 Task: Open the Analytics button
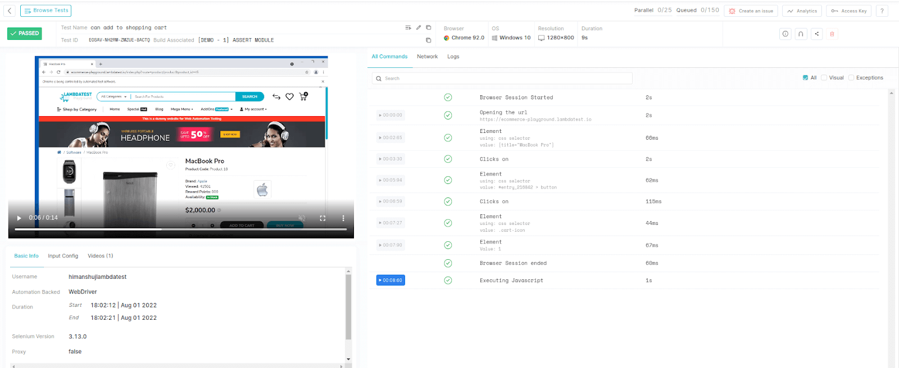pyautogui.click(x=802, y=11)
